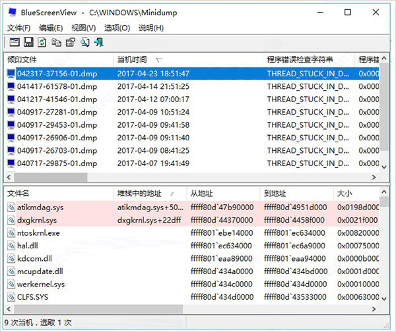This screenshot has width=396, height=332.
Task: Click dump icon of 042317-37156-01.dmp
Action: pos(11,74)
